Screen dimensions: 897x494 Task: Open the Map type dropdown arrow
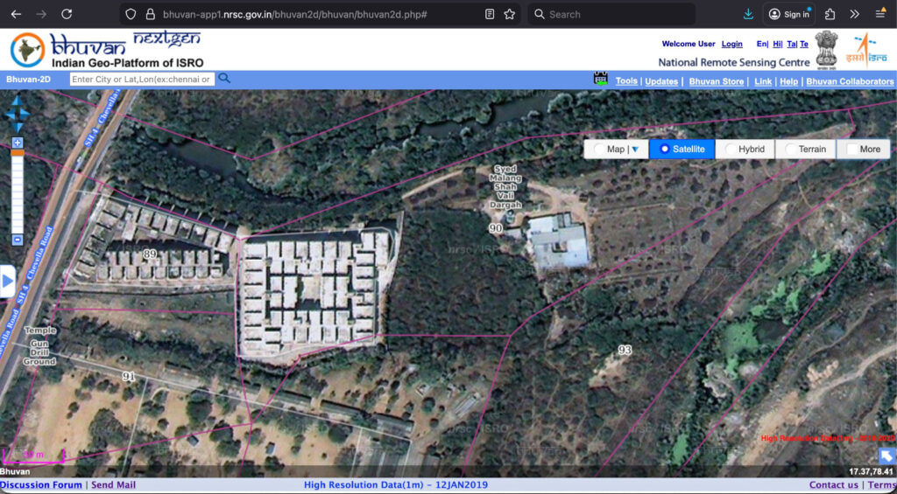pyautogui.click(x=635, y=150)
